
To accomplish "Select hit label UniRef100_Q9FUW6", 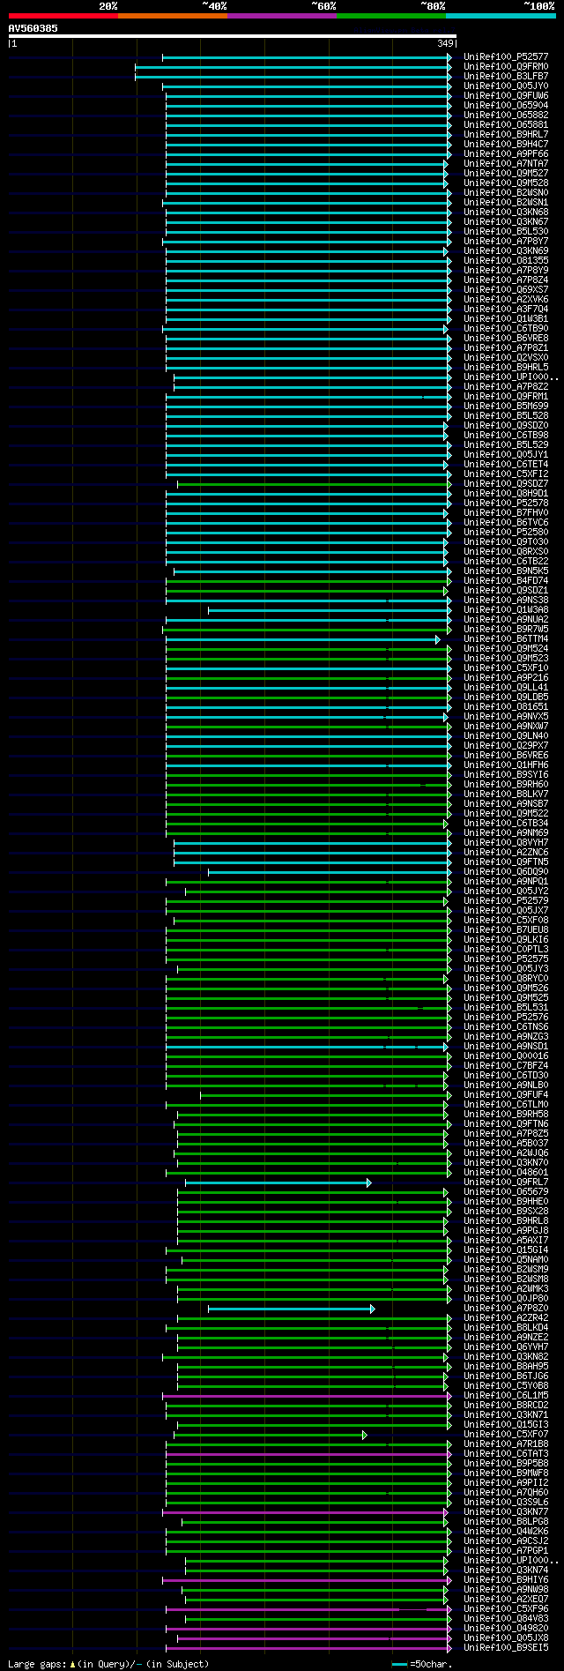I will (506, 95).
